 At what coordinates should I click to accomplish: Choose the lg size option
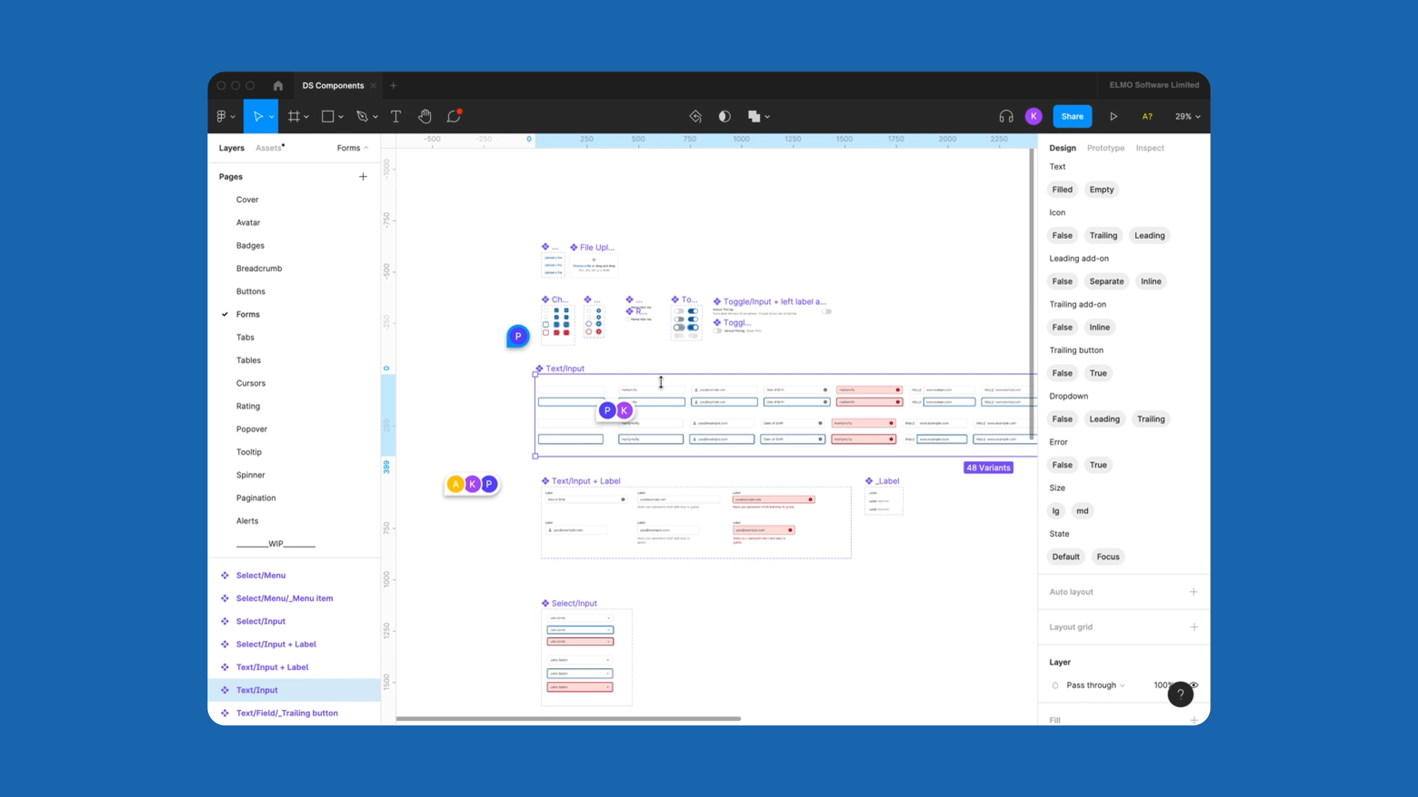pyautogui.click(x=1056, y=510)
